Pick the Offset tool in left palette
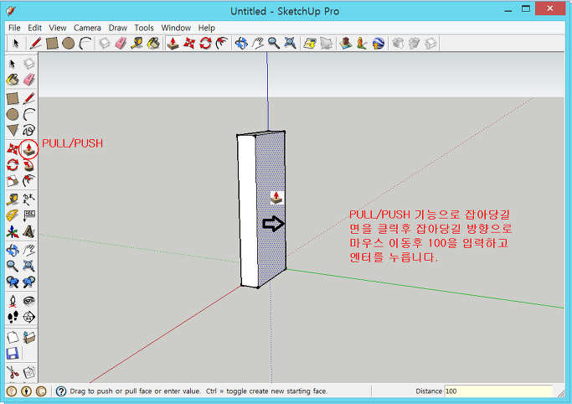The image size is (572, 404). [28, 181]
